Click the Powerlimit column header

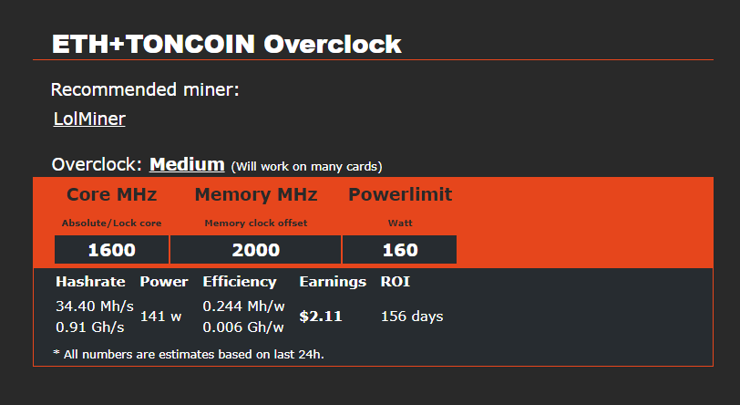tap(400, 194)
